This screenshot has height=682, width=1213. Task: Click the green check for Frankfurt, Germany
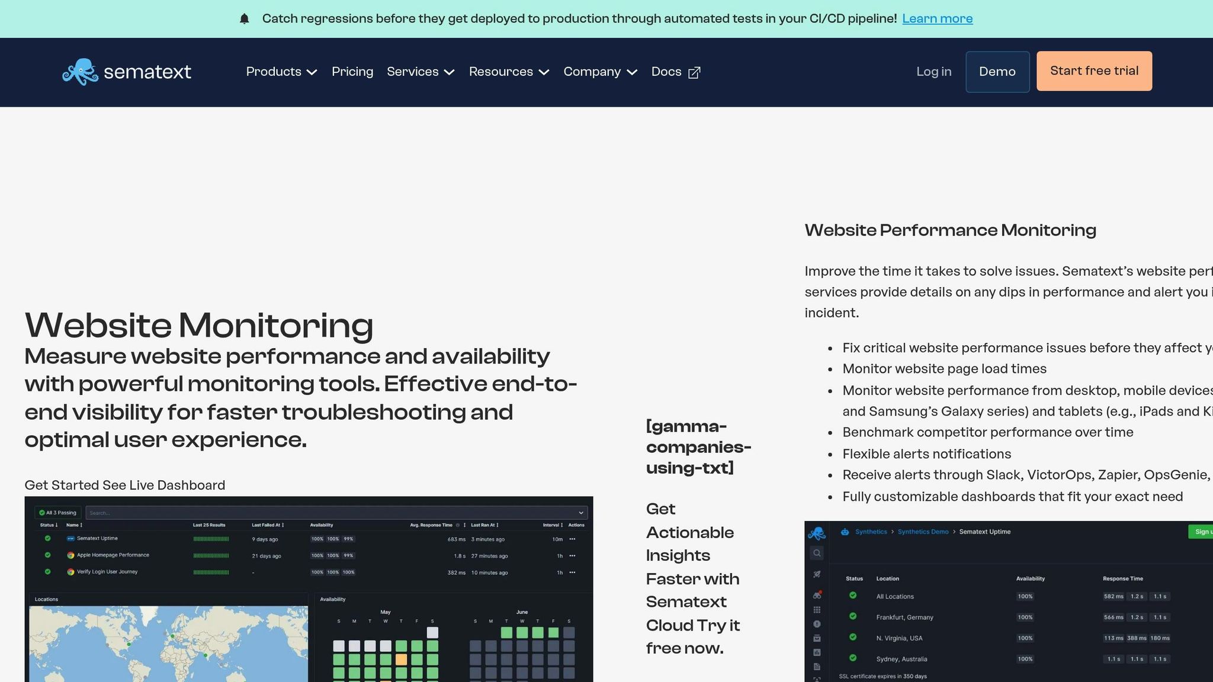click(853, 616)
